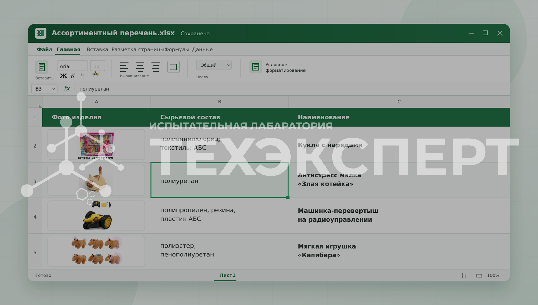The width and height of the screenshot is (538, 305).
Task: Click the 100% zoom level
Action: [493, 275]
